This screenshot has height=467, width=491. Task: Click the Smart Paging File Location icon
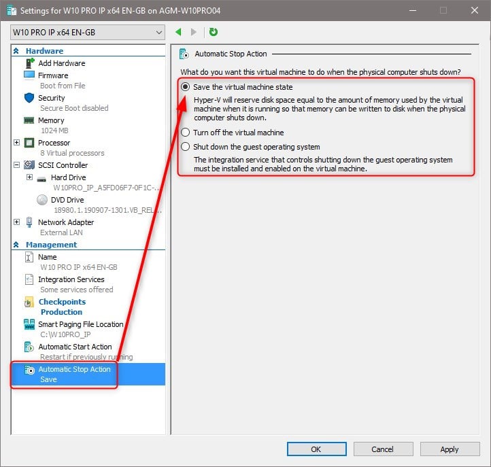(x=29, y=324)
